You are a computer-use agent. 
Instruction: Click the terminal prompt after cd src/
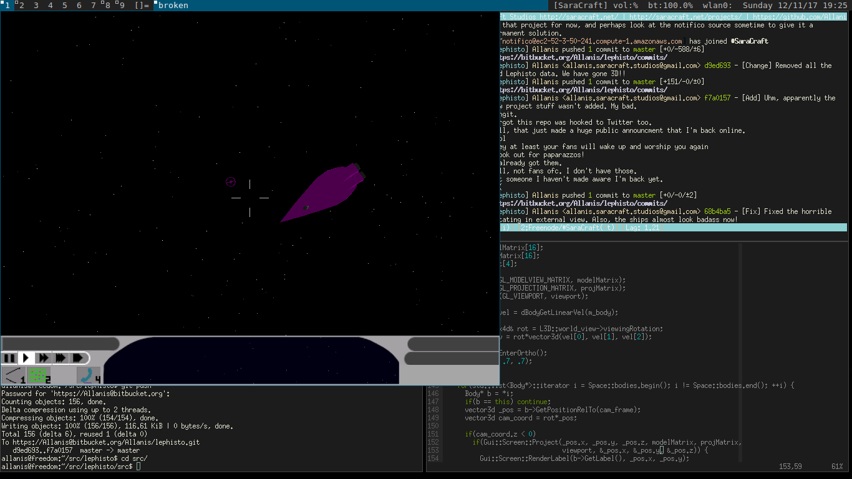(x=138, y=467)
